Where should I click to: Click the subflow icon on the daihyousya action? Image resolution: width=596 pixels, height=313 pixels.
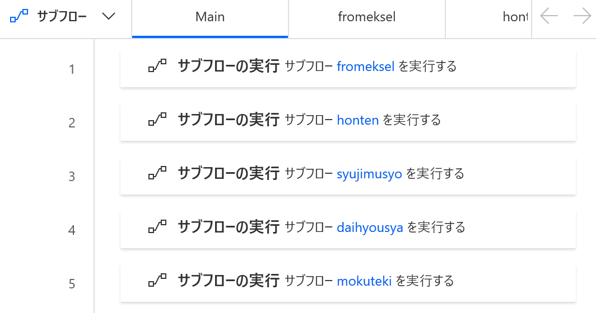157,226
